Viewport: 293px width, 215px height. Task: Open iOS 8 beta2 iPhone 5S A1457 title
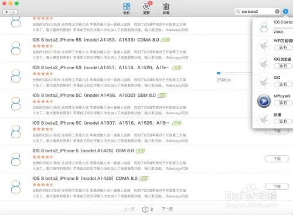101,67
